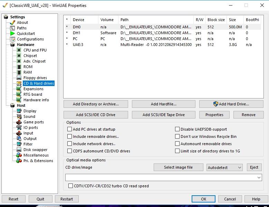Enable Automount removable drives
Image resolution: width=269 pixels, height=207 pixels.
[x=177, y=144]
